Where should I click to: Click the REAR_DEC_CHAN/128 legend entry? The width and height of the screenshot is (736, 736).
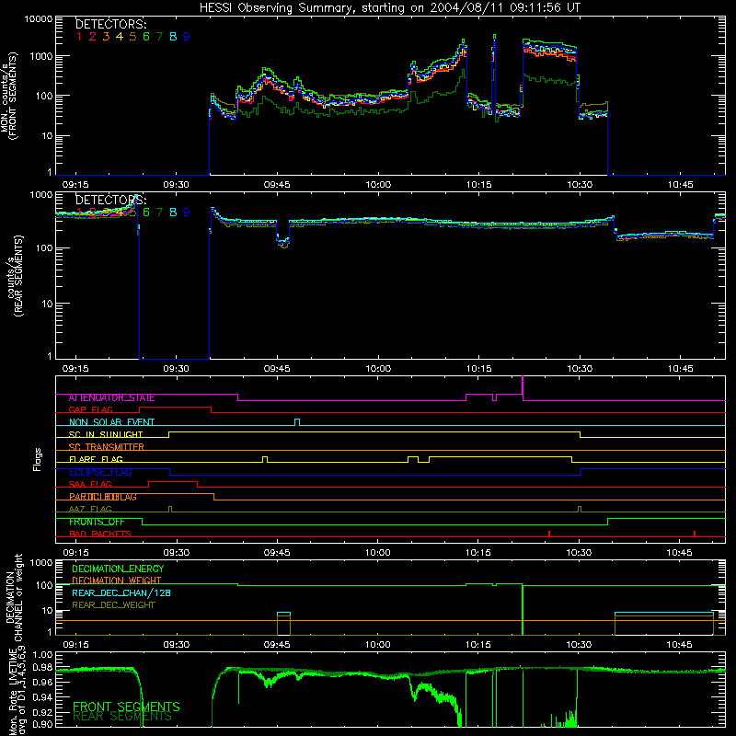pyautogui.click(x=121, y=592)
